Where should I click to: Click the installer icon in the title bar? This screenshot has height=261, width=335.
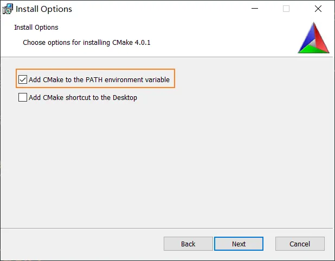point(8,9)
